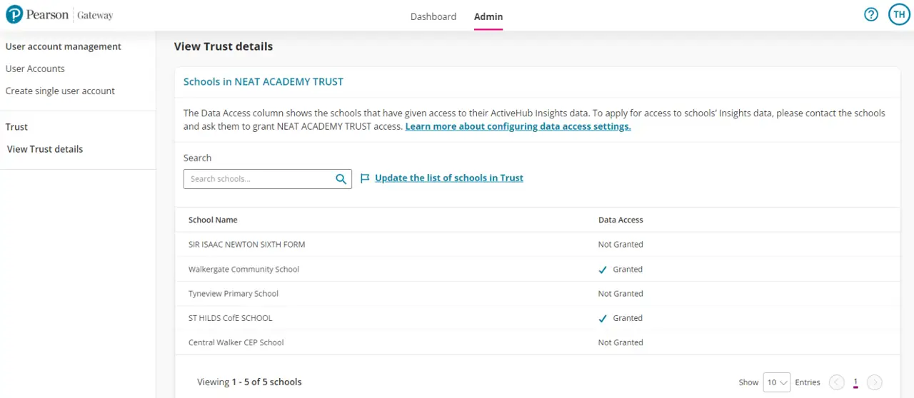Go to next page arrow
The image size is (914, 398).
coord(874,382)
